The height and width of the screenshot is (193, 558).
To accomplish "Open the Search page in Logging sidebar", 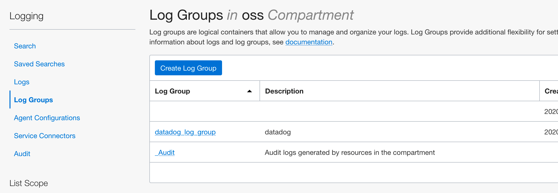I will point(25,46).
